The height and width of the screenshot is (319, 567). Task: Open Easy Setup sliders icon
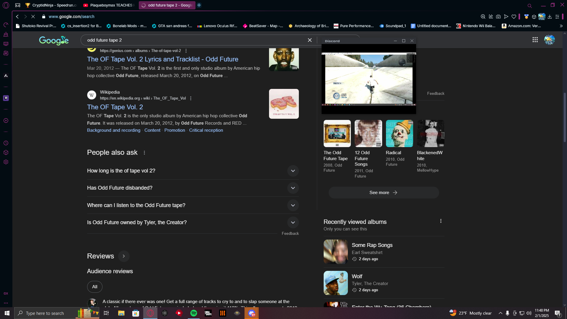click(x=557, y=17)
